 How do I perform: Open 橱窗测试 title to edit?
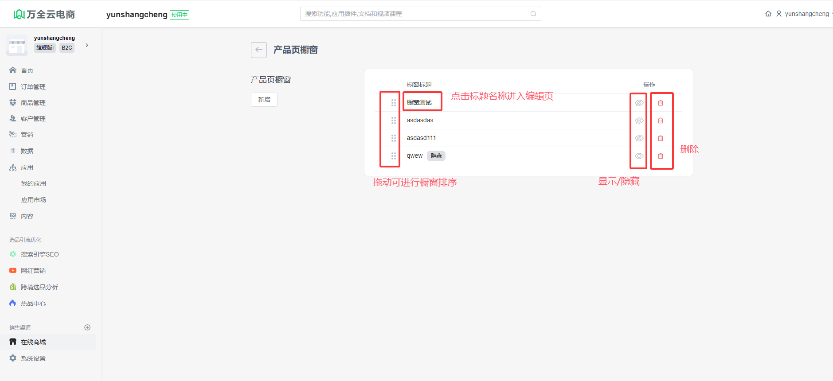419,102
